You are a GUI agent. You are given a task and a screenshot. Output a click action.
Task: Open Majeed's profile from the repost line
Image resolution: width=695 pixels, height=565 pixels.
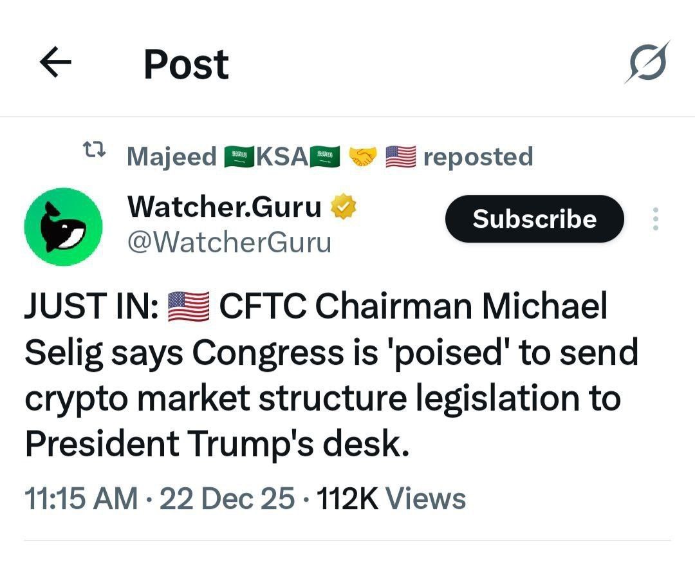[x=172, y=156]
